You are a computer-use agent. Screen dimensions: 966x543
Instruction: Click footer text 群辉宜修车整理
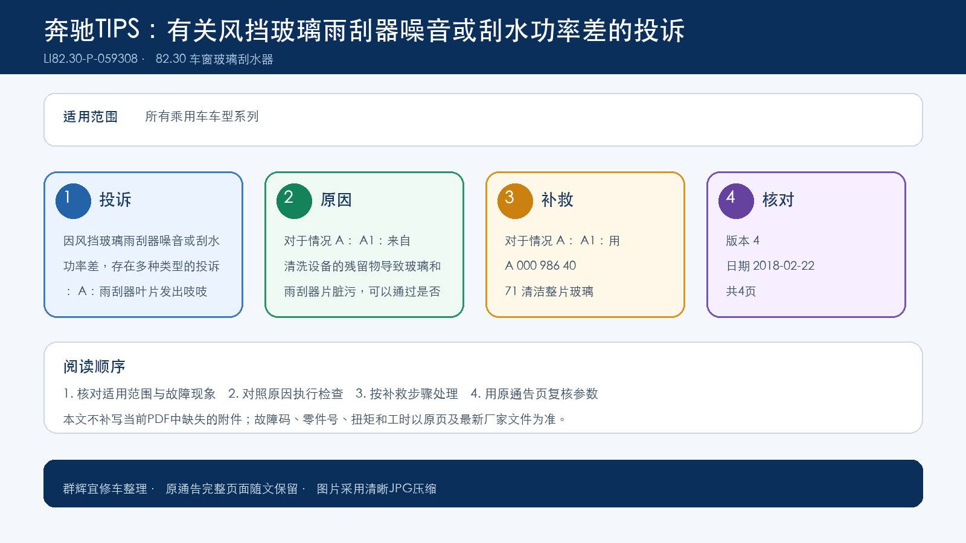coord(105,489)
